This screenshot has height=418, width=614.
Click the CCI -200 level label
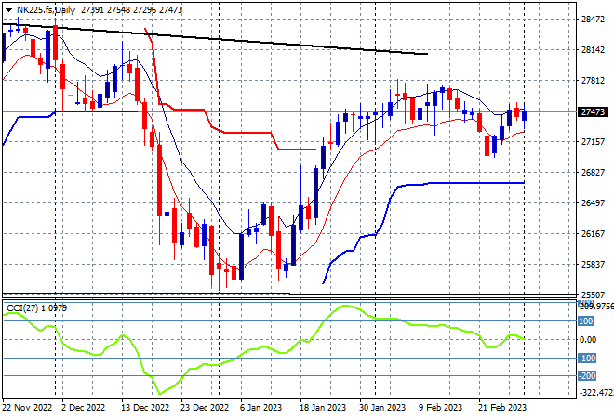pos(587,376)
